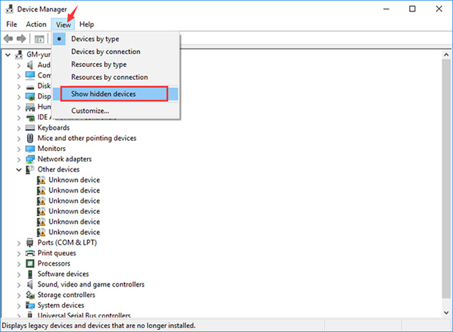Click the Processors category icon
The height and width of the screenshot is (332, 453).
[x=30, y=263]
